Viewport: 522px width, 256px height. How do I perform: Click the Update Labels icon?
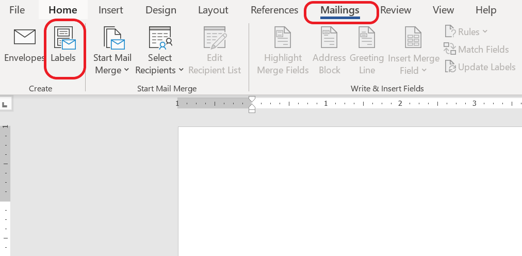[450, 67]
